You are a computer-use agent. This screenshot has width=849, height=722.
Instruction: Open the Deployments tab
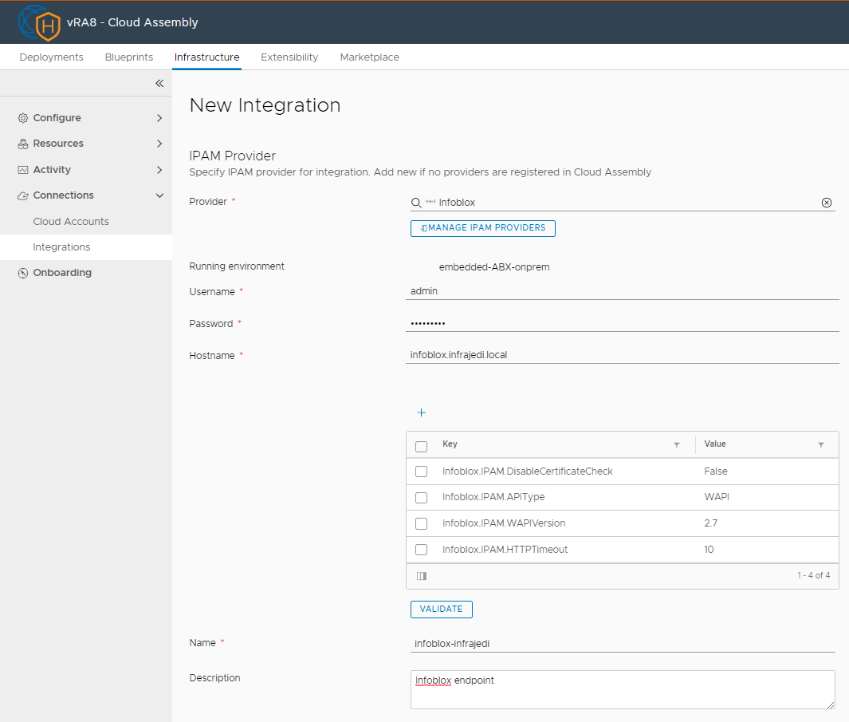click(x=52, y=57)
